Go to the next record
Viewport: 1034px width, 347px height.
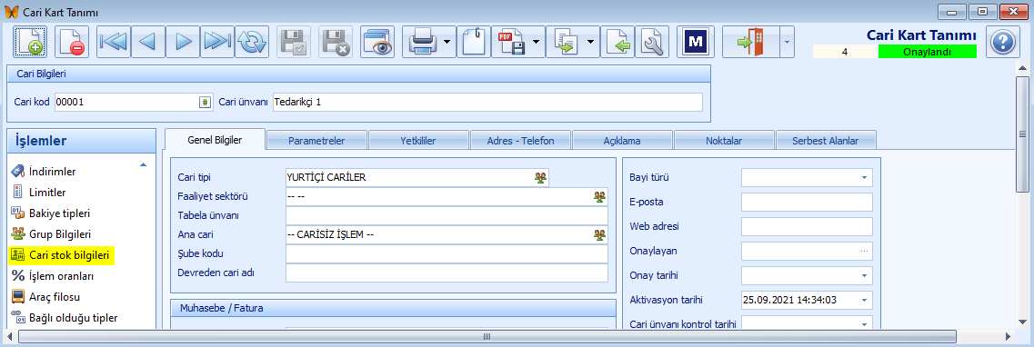pyautogui.click(x=183, y=42)
